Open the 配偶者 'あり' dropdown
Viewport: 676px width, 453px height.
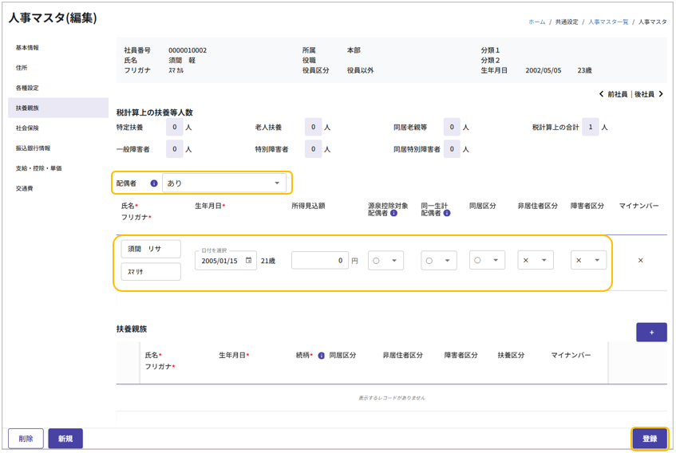224,183
